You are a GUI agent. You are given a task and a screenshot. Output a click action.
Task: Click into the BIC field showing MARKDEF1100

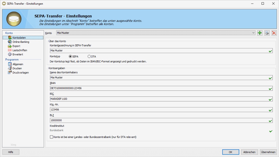click(x=136, y=99)
